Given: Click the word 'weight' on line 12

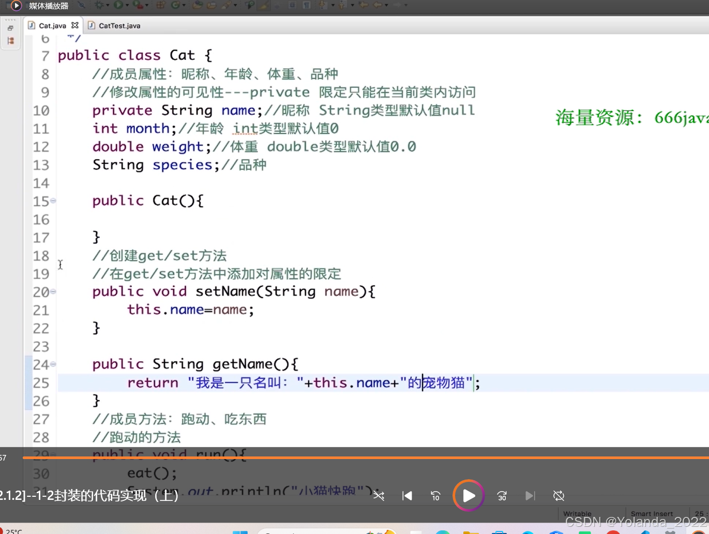Looking at the screenshot, I should [x=178, y=147].
